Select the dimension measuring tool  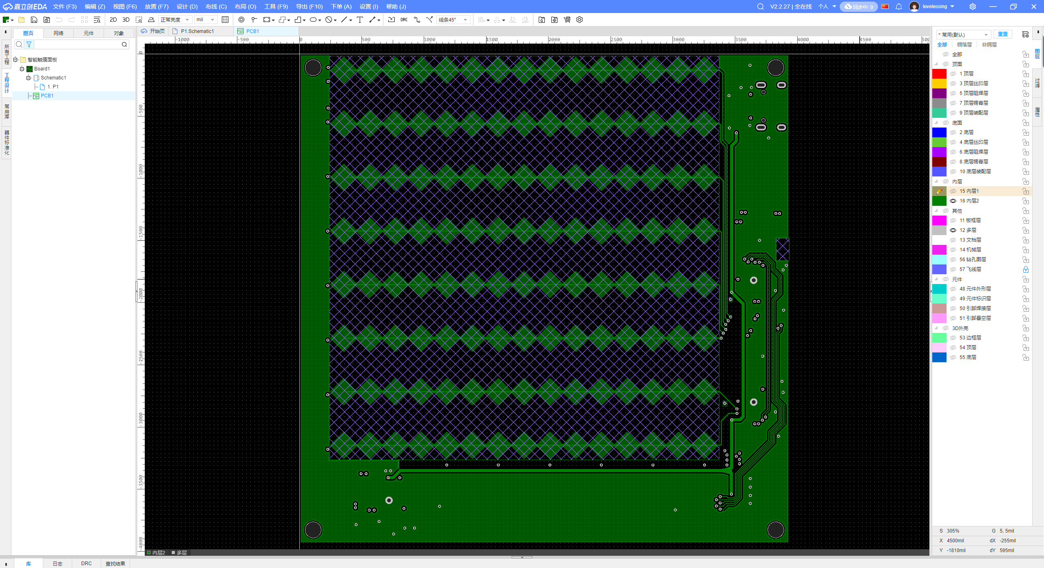[x=373, y=20]
